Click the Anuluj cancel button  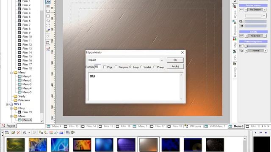point(175,66)
